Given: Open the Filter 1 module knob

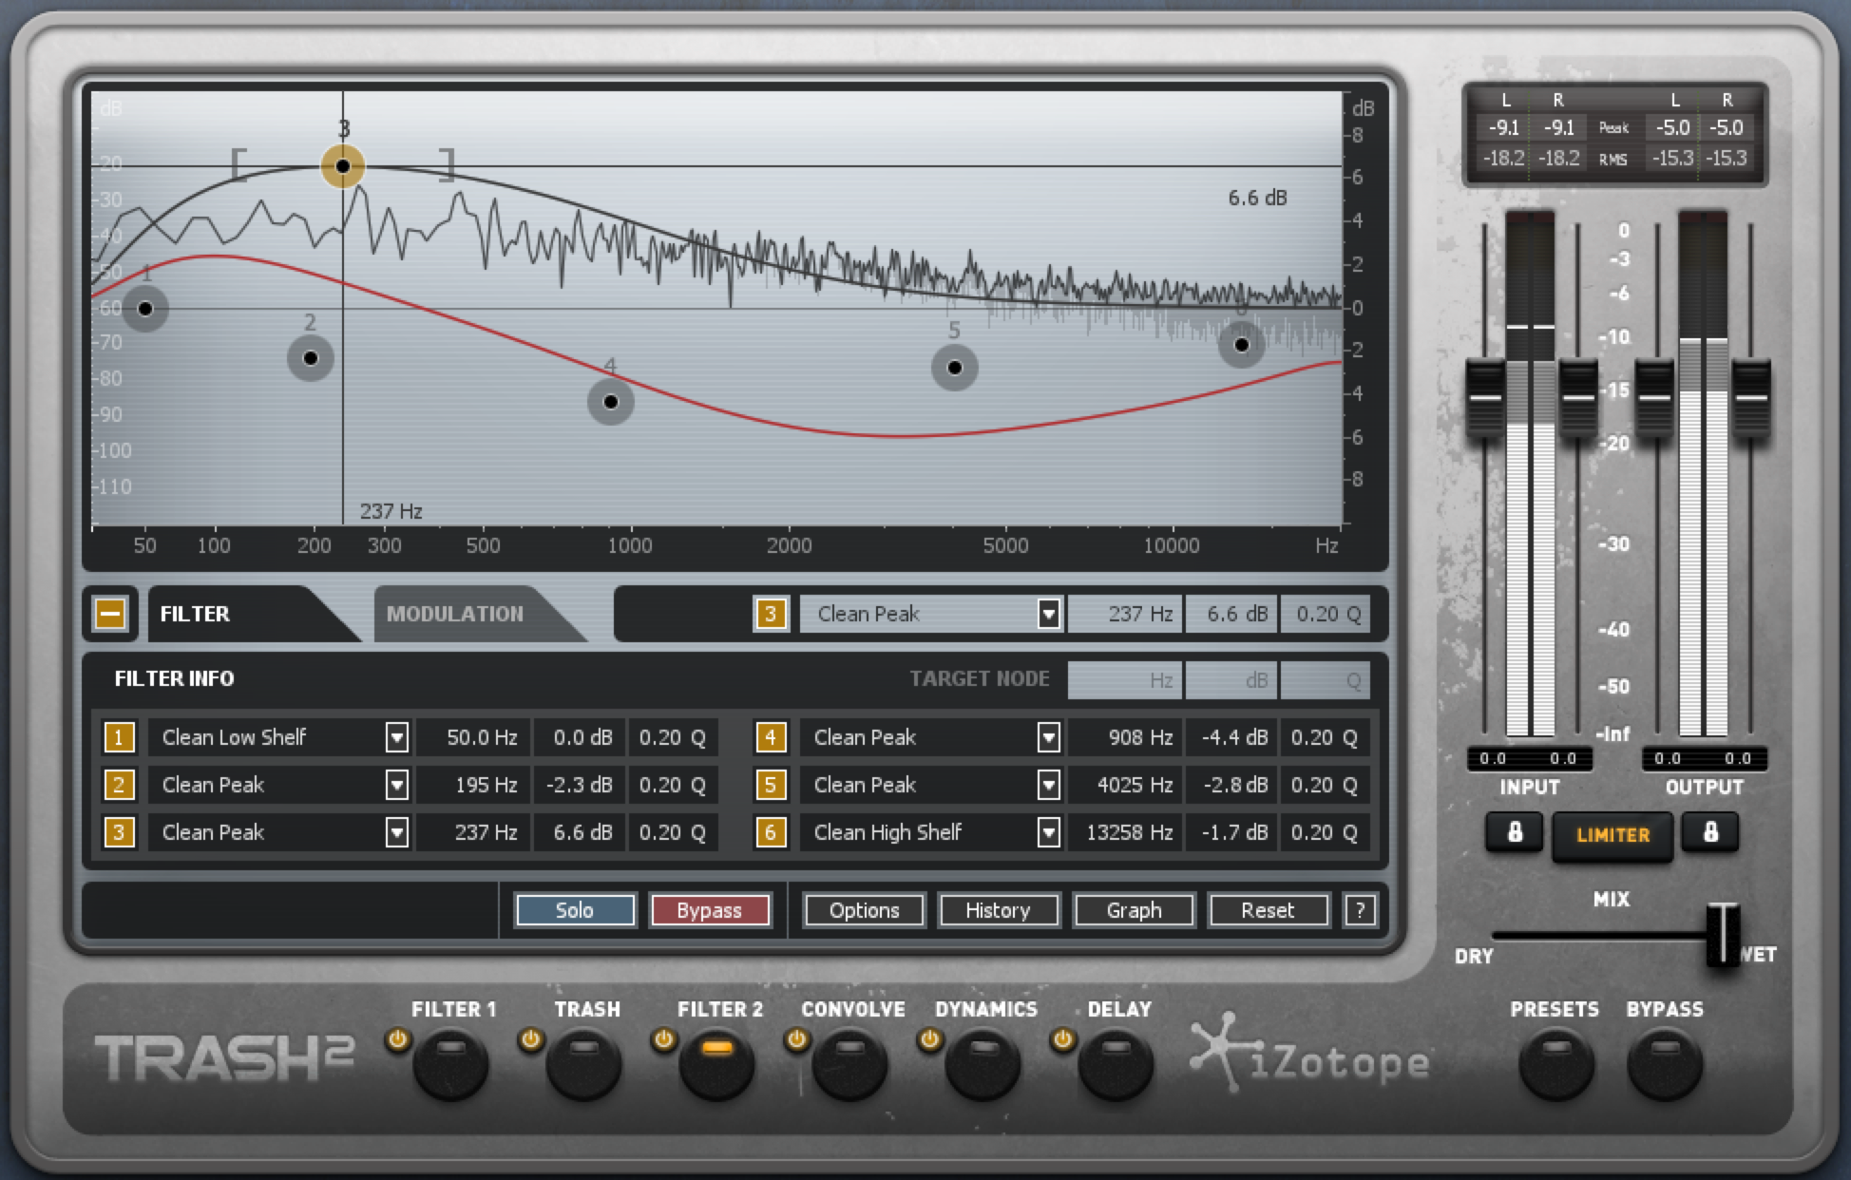Looking at the screenshot, I should pyautogui.click(x=450, y=1062).
